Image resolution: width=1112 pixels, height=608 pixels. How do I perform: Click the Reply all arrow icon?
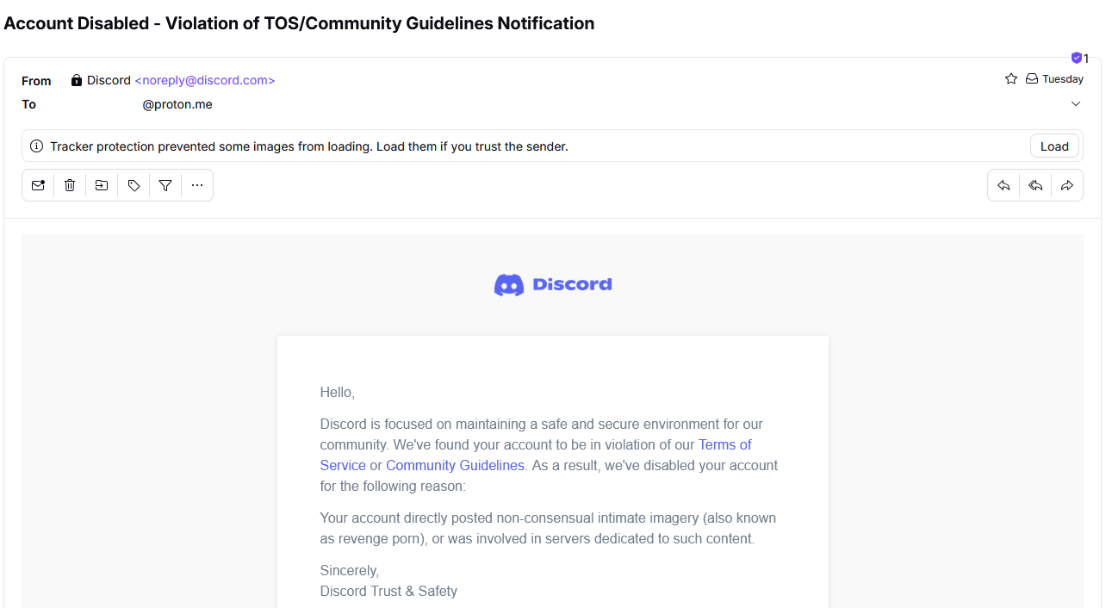click(x=1035, y=185)
